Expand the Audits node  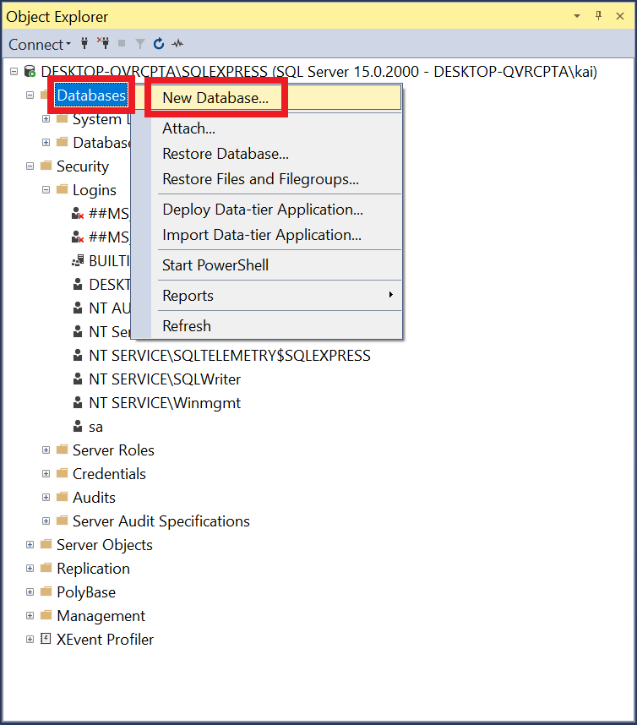[x=46, y=497]
